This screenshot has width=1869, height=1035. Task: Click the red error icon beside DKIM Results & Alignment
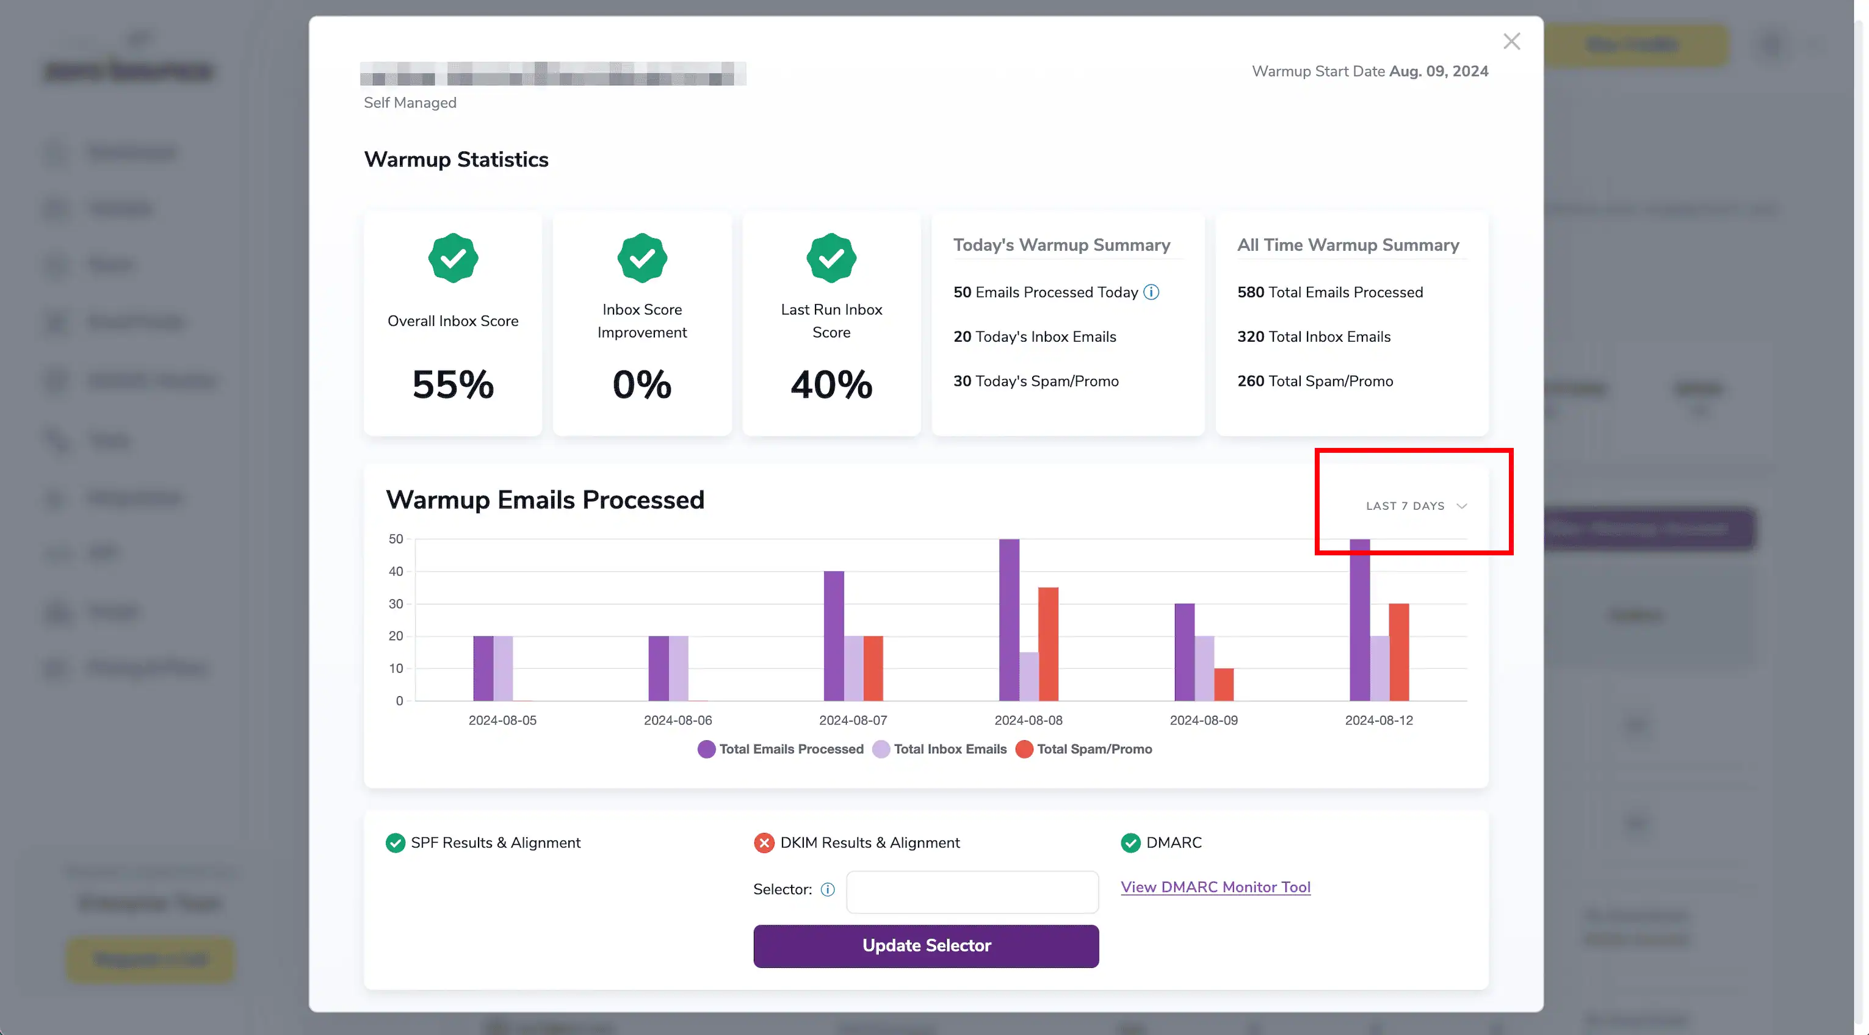[763, 843]
